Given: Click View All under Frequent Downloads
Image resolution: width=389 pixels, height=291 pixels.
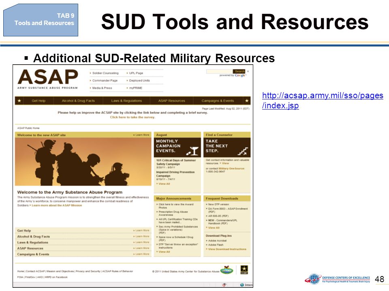Looking at the screenshot, I should [214, 228].
